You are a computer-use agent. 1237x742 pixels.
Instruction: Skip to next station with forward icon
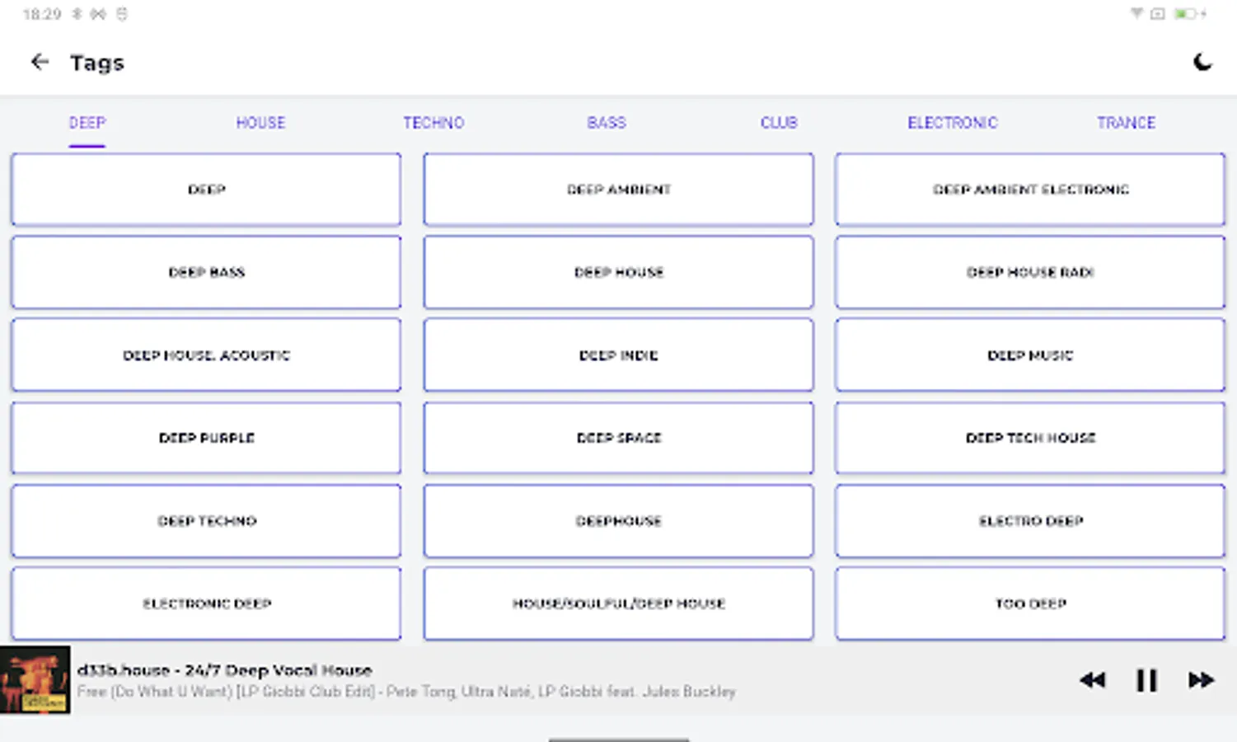(1201, 680)
